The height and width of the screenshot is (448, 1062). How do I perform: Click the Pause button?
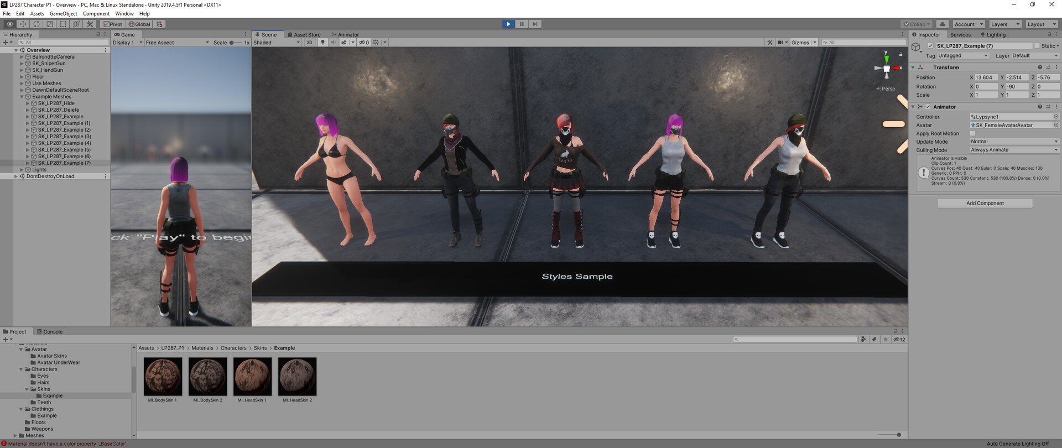[522, 24]
